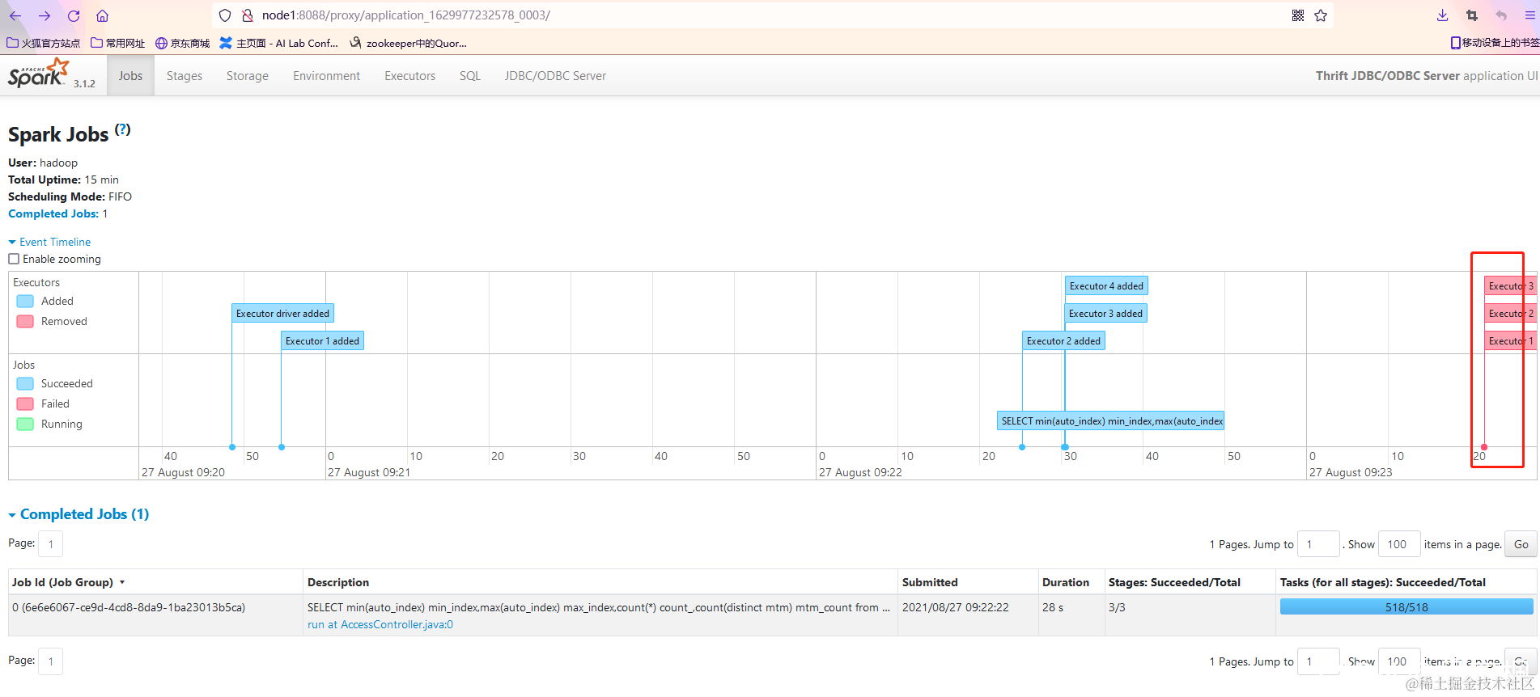
Task: Open the 京东商城 bookmark
Action: coord(183,43)
